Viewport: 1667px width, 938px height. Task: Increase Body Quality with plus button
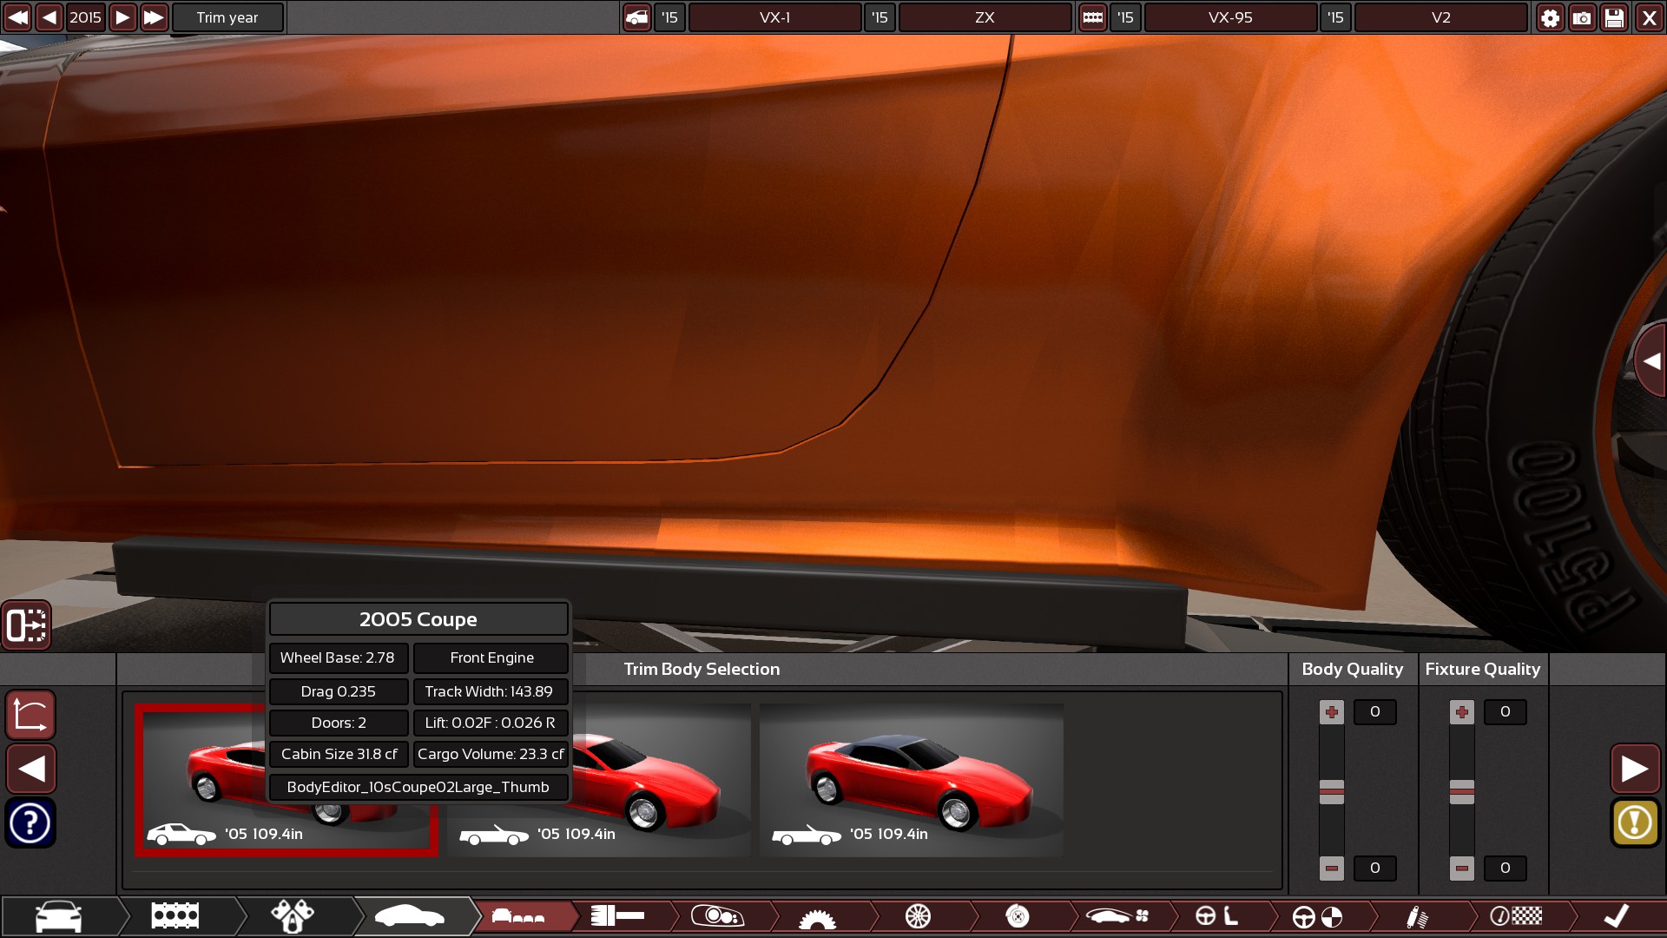[1331, 712]
